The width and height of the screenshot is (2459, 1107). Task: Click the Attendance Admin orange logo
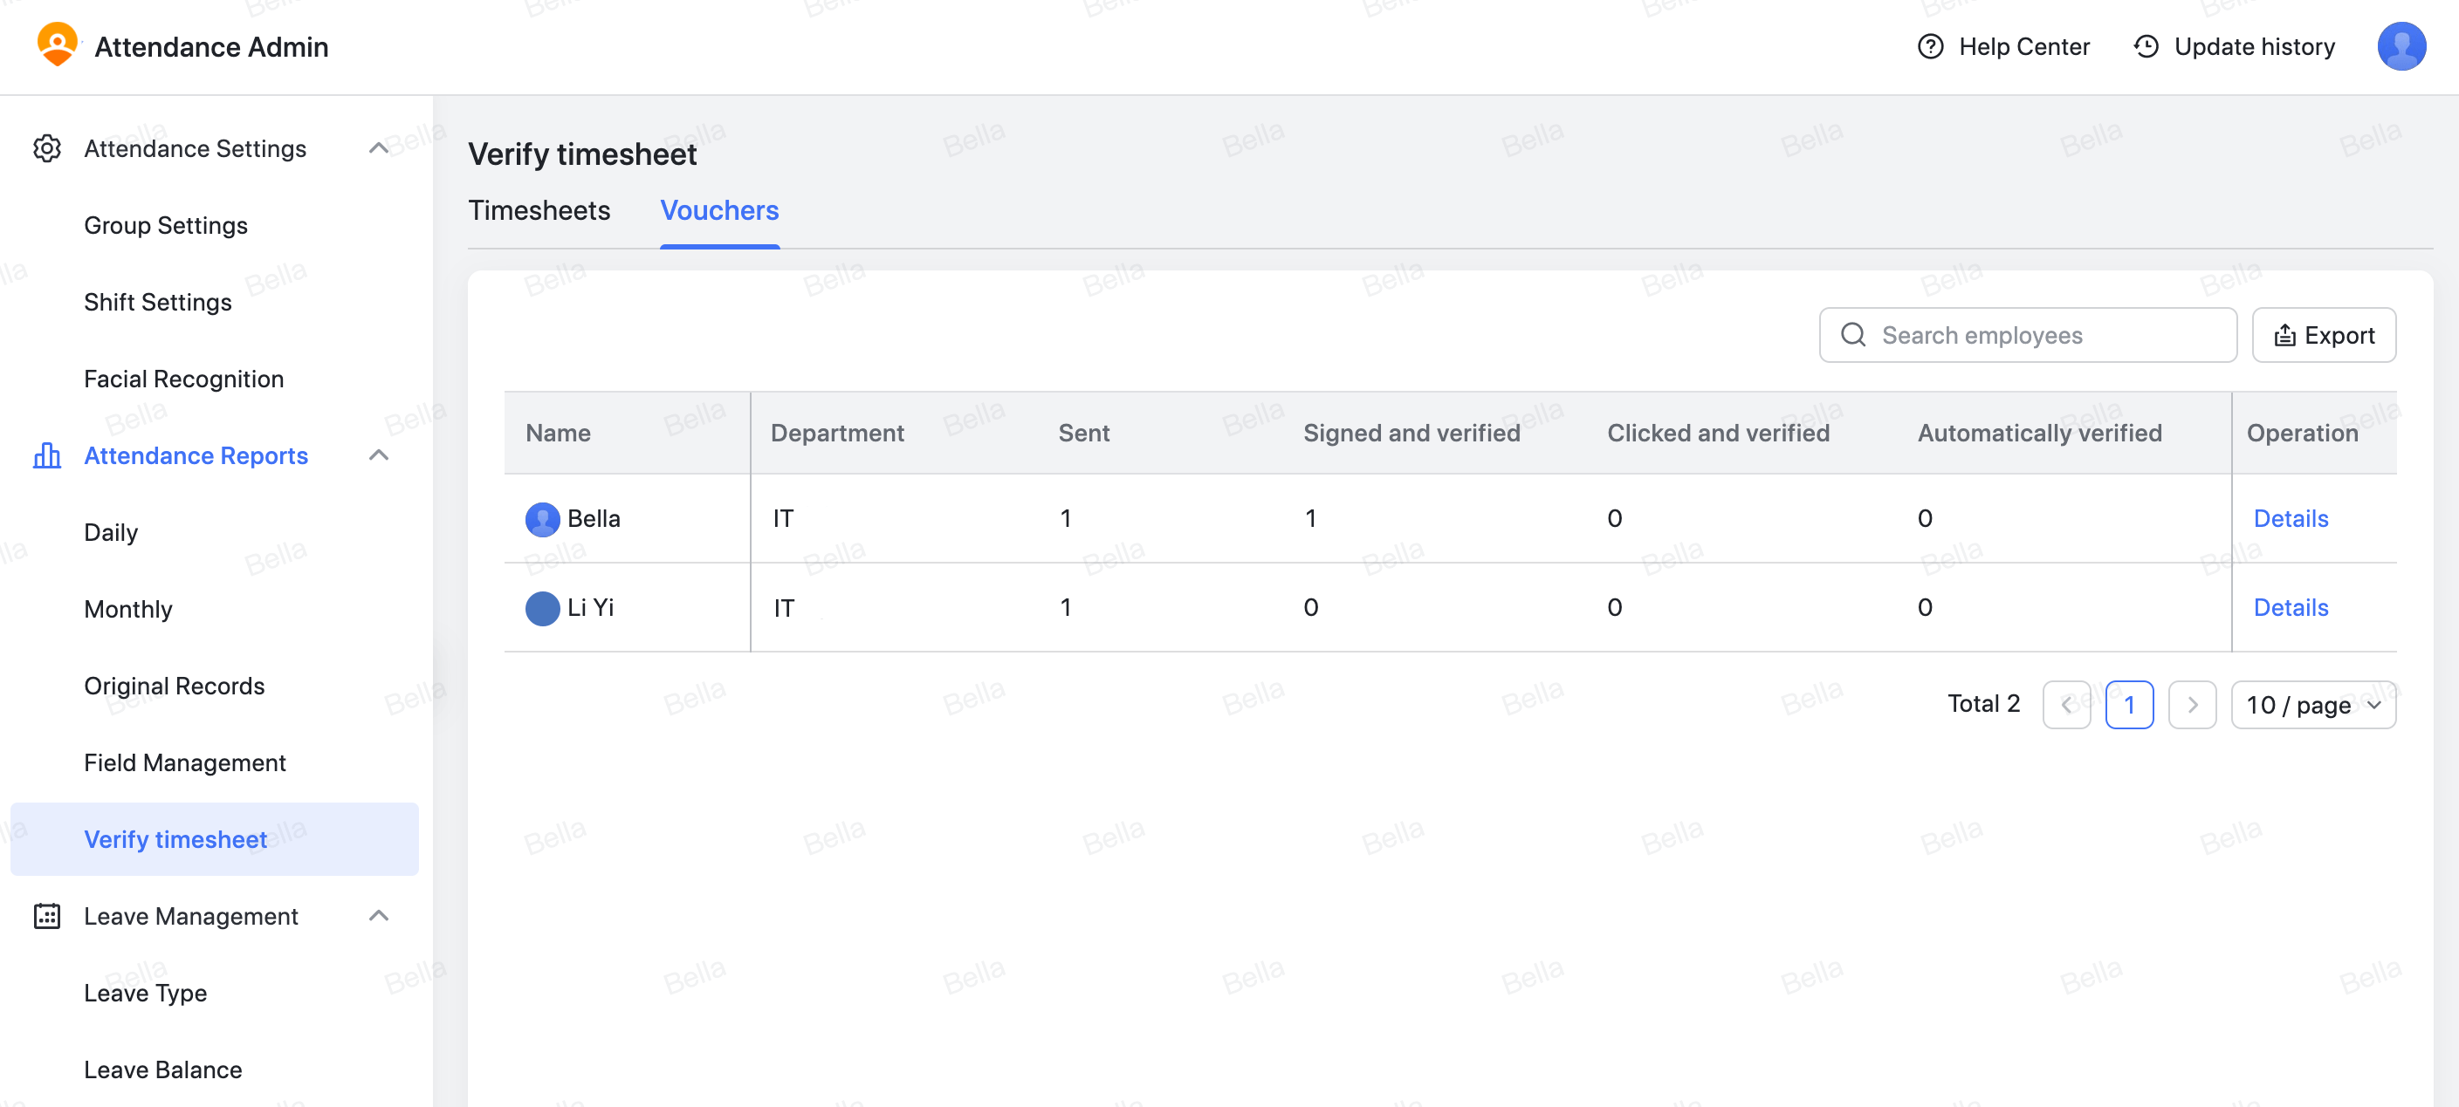58,44
